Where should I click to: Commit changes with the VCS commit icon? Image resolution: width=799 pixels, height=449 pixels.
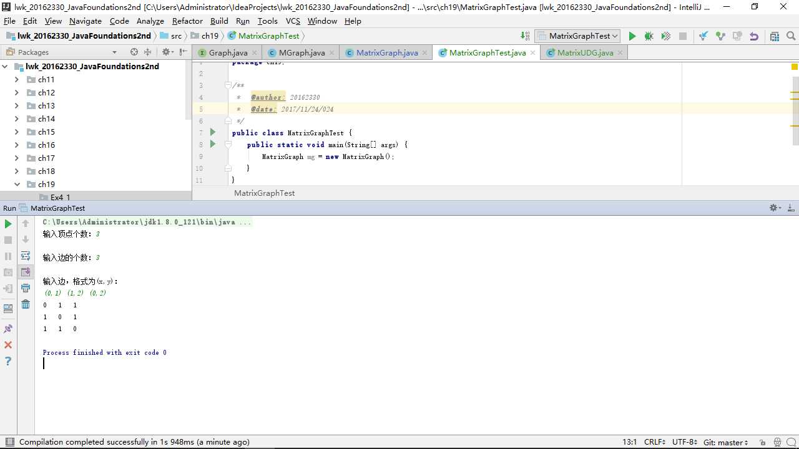point(720,36)
